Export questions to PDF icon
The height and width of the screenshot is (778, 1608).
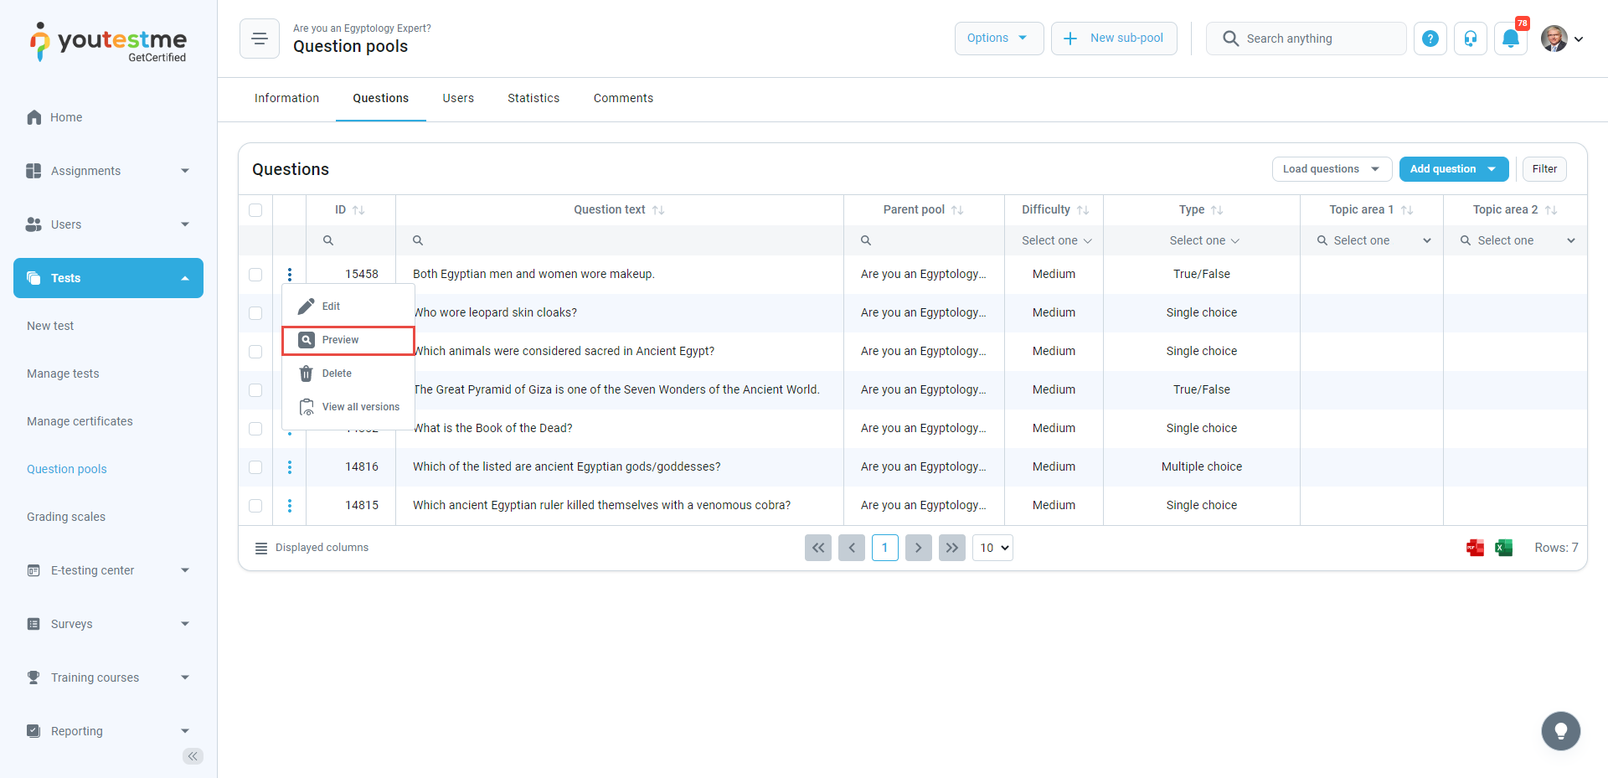click(x=1475, y=548)
